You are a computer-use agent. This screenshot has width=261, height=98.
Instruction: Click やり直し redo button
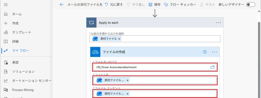136,5
